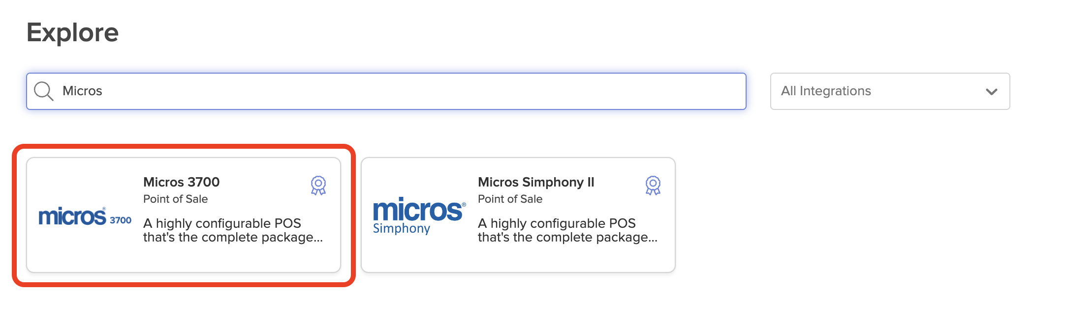Image resolution: width=1066 pixels, height=322 pixels.
Task: Click the certification badge on Micros 3700 card
Action: (319, 185)
